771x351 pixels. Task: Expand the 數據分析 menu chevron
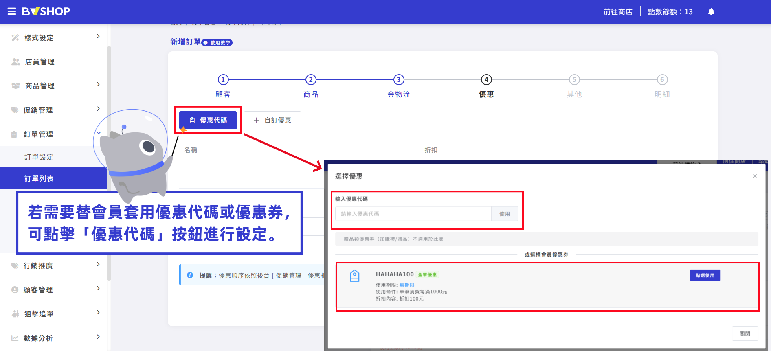pyautogui.click(x=98, y=337)
